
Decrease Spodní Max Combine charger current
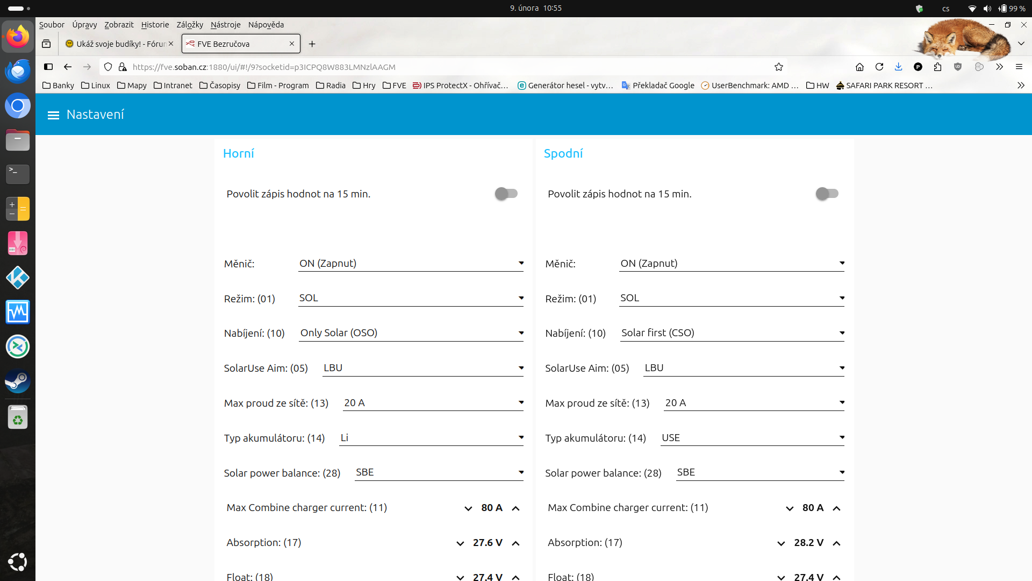pos(790,508)
